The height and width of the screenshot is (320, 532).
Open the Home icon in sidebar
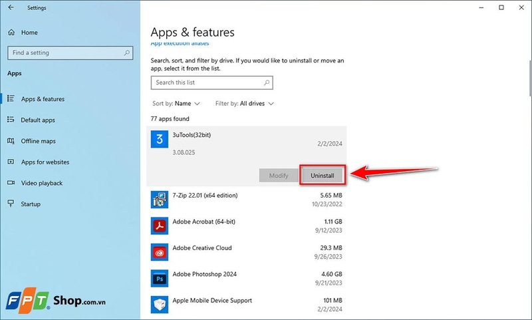11,32
